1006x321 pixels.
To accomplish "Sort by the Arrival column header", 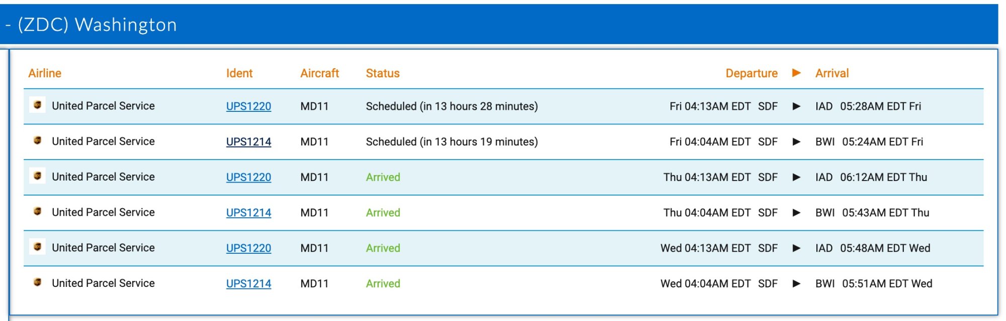I will point(832,73).
